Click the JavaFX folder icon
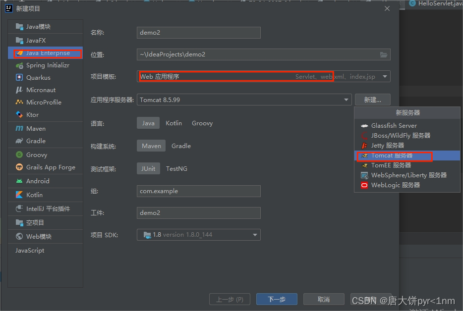 click(19, 41)
